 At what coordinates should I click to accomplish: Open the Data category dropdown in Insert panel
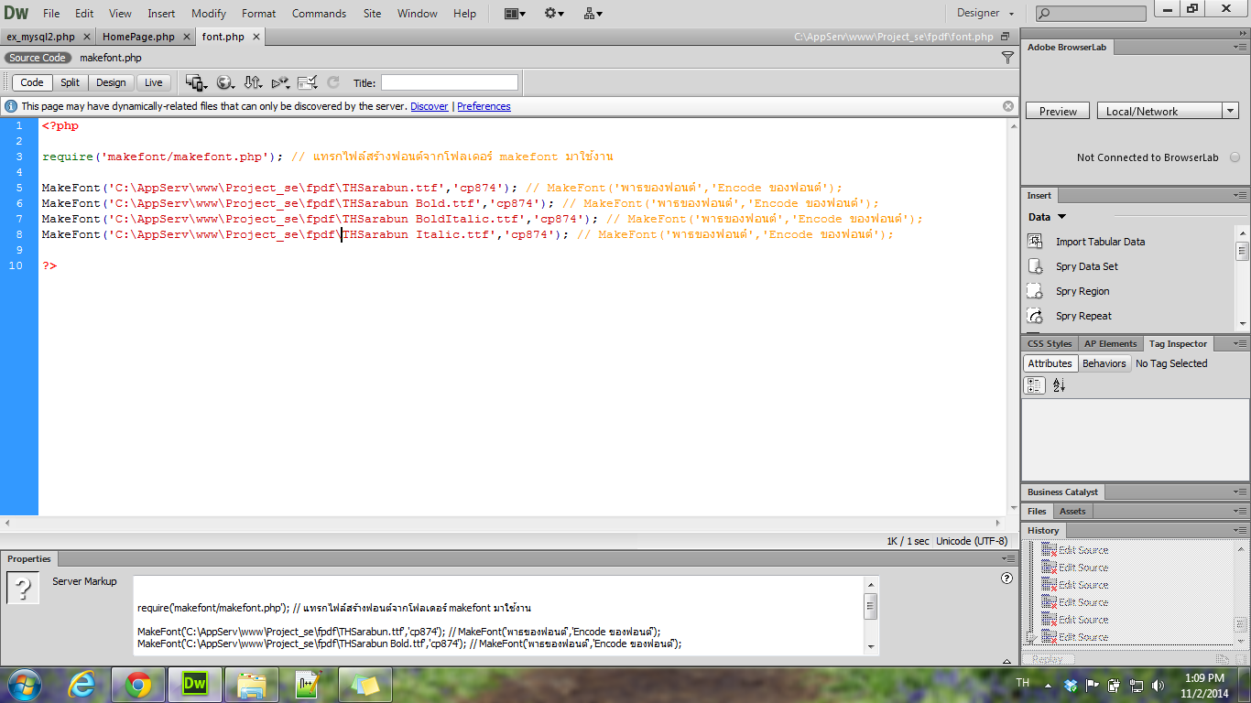[1048, 217]
